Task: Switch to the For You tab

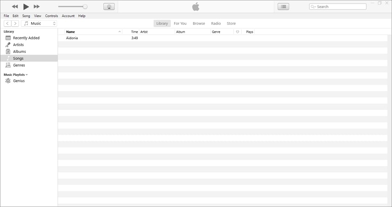Action: click(180, 23)
